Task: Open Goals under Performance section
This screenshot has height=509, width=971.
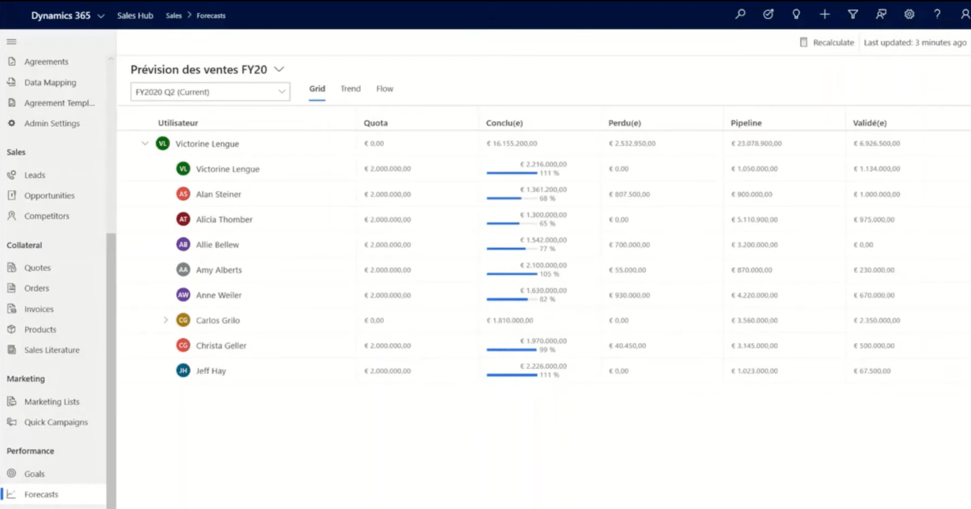Action: pos(35,474)
